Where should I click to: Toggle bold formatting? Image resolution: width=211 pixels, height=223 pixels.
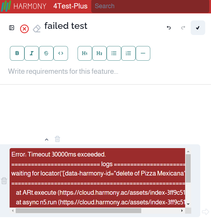tap(17, 53)
